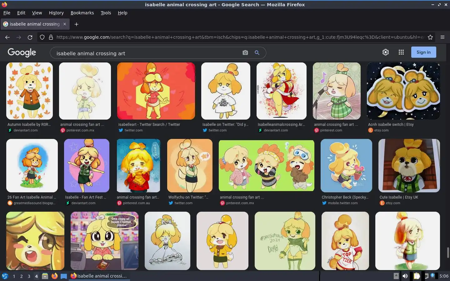Click the Google search text box
The image size is (450, 281).
coord(147,53)
